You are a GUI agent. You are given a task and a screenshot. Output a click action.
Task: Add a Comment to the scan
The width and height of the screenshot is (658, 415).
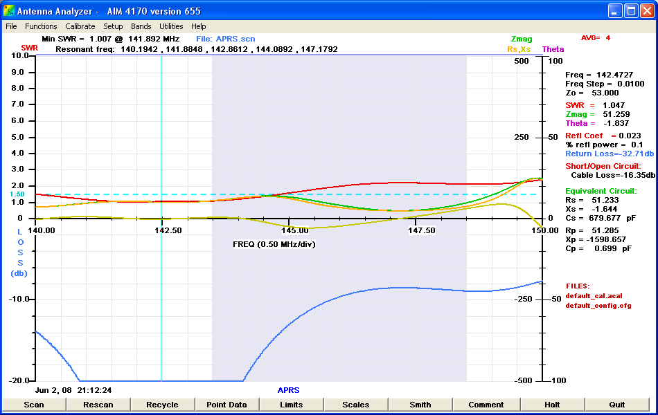tap(486, 405)
